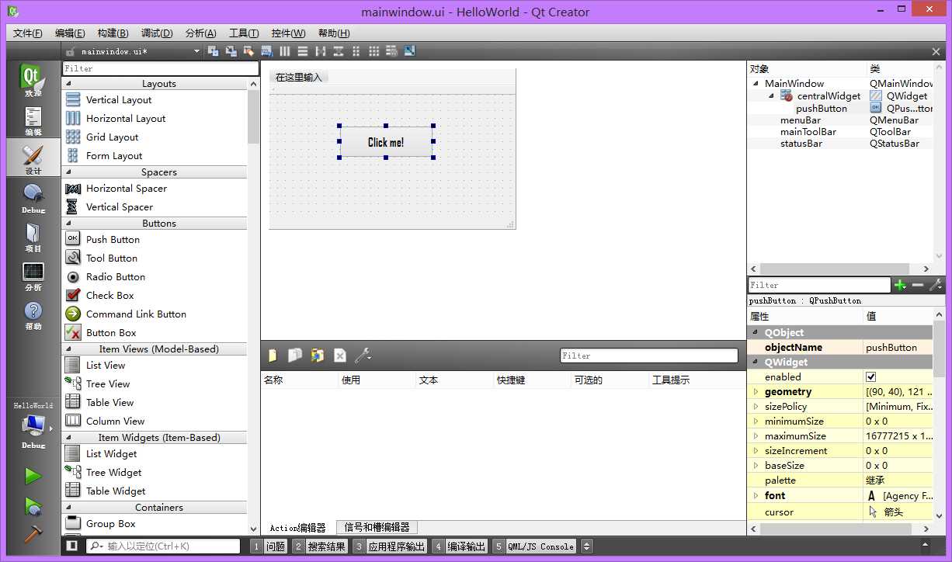Apply Lay Out in Grid from toolbar
The image size is (952, 562).
point(374,51)
